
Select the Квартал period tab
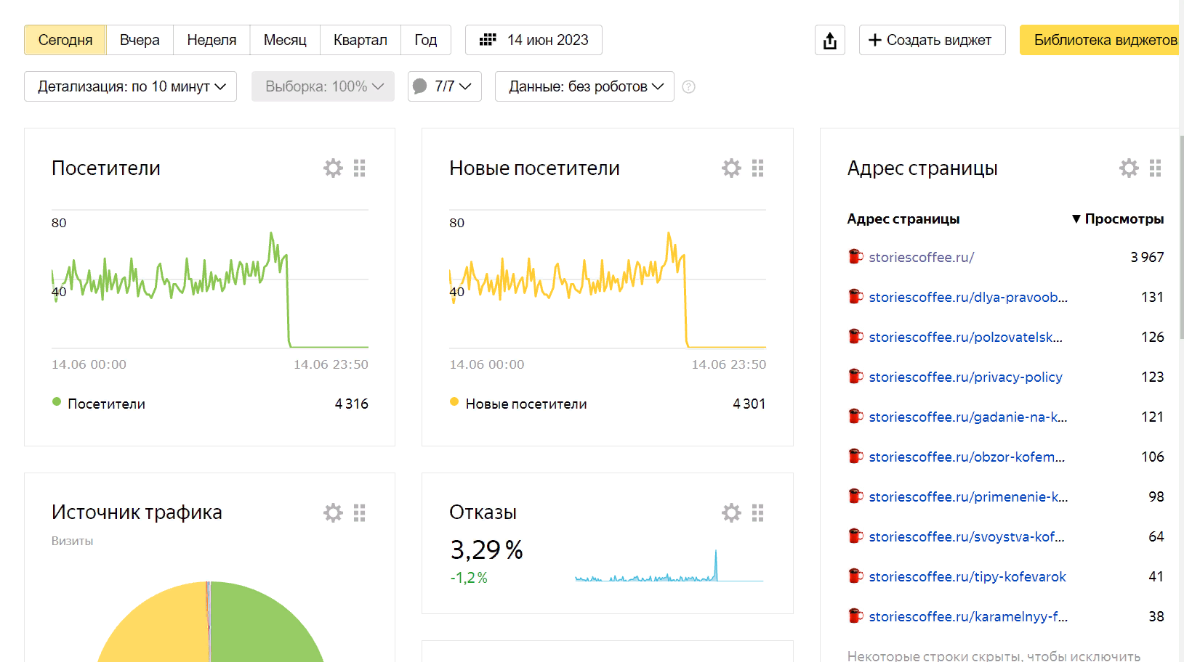(360, 40)
